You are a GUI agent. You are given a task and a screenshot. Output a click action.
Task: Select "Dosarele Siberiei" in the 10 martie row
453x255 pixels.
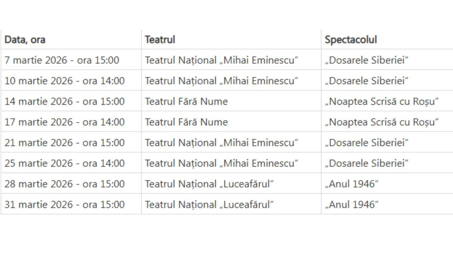click(x=367, y=81)
